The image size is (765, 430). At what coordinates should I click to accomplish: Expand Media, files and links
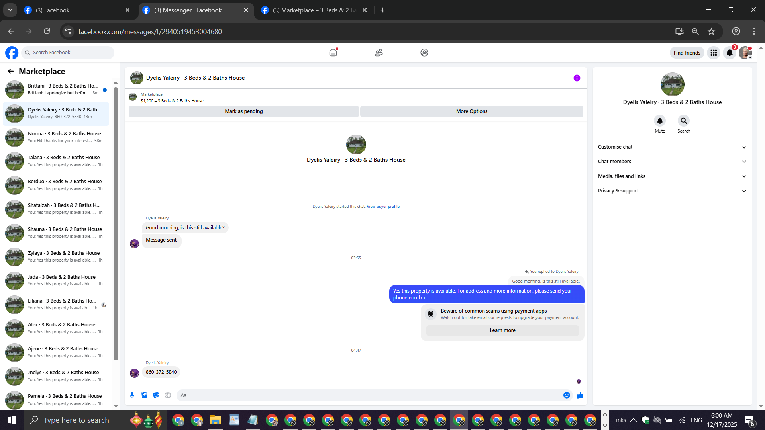coord(672,176)
